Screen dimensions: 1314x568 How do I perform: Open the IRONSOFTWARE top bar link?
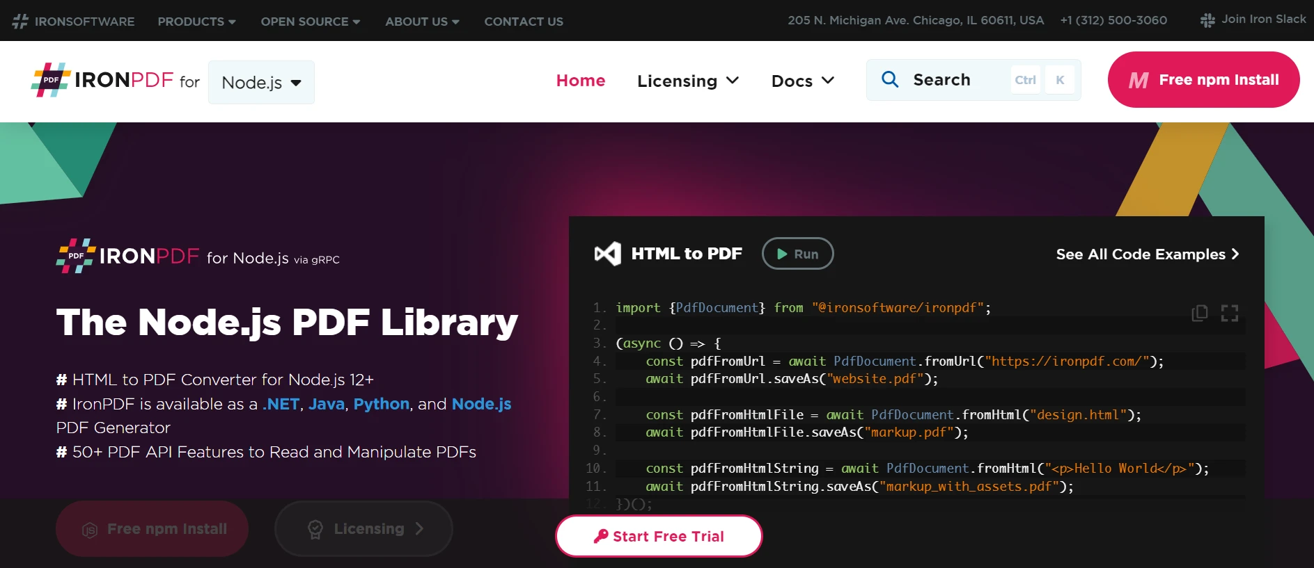(73, 22)
